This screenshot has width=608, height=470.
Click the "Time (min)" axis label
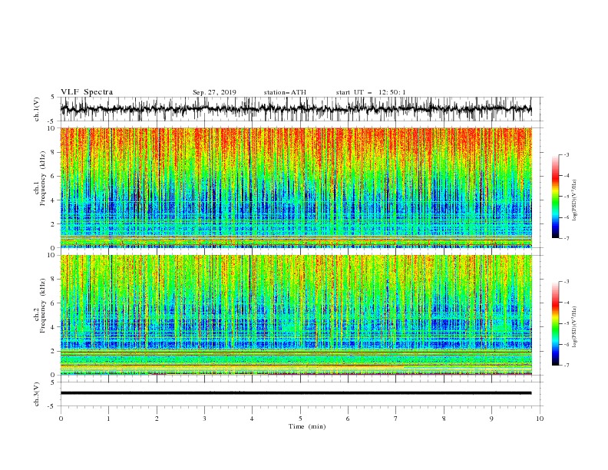point(307,426)
